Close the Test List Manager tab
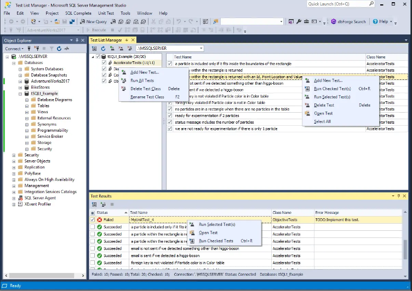412x291 pixels. point(133,40)
